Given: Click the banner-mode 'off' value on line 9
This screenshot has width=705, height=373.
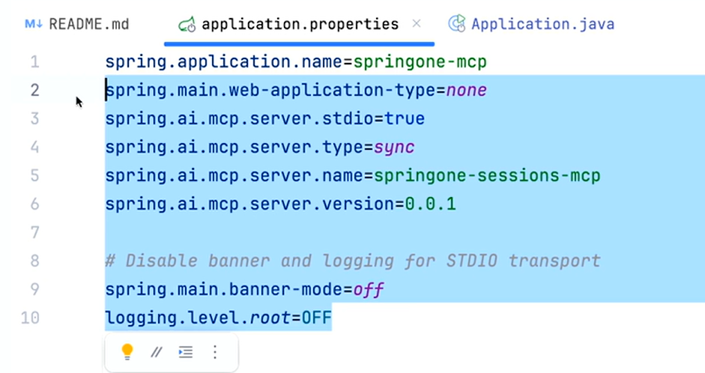Looking at the screenshot, I should (x=369, y=290).
